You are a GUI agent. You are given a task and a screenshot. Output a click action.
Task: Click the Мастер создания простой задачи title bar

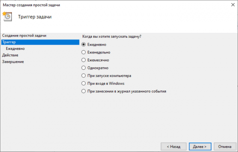31,5
